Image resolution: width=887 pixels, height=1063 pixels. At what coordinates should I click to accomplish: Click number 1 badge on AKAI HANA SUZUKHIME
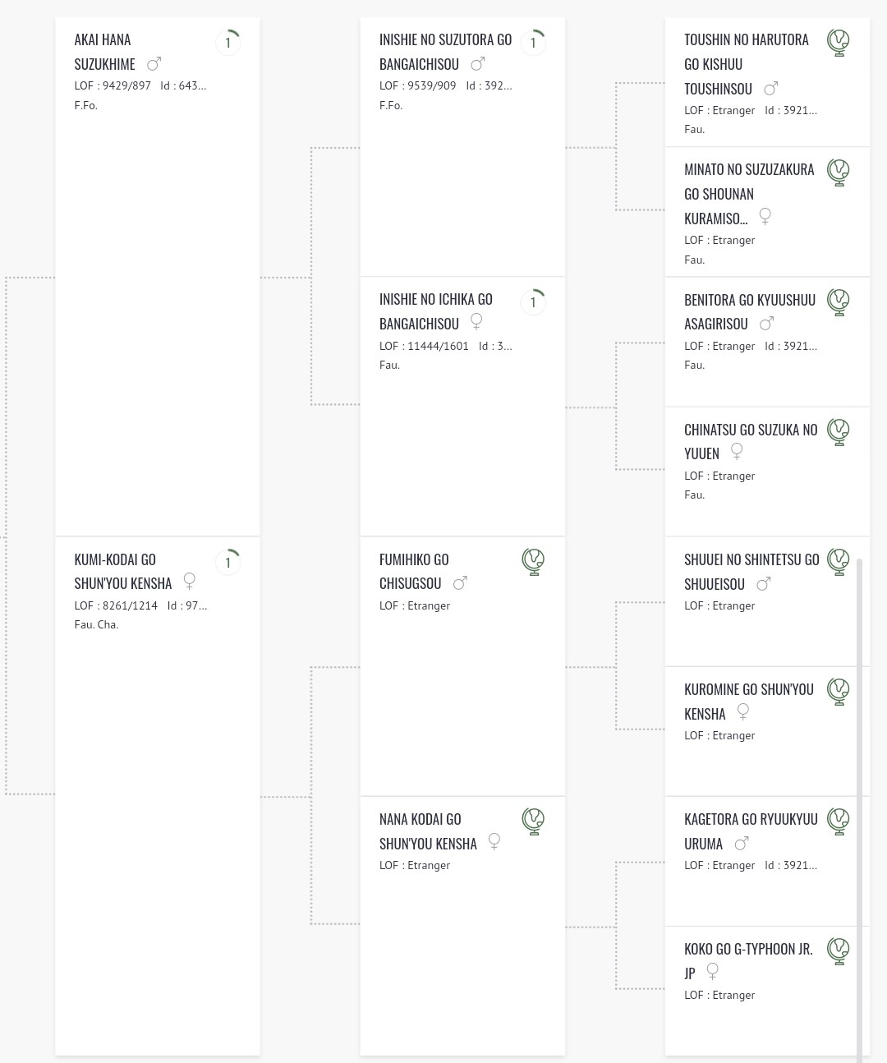227,43
